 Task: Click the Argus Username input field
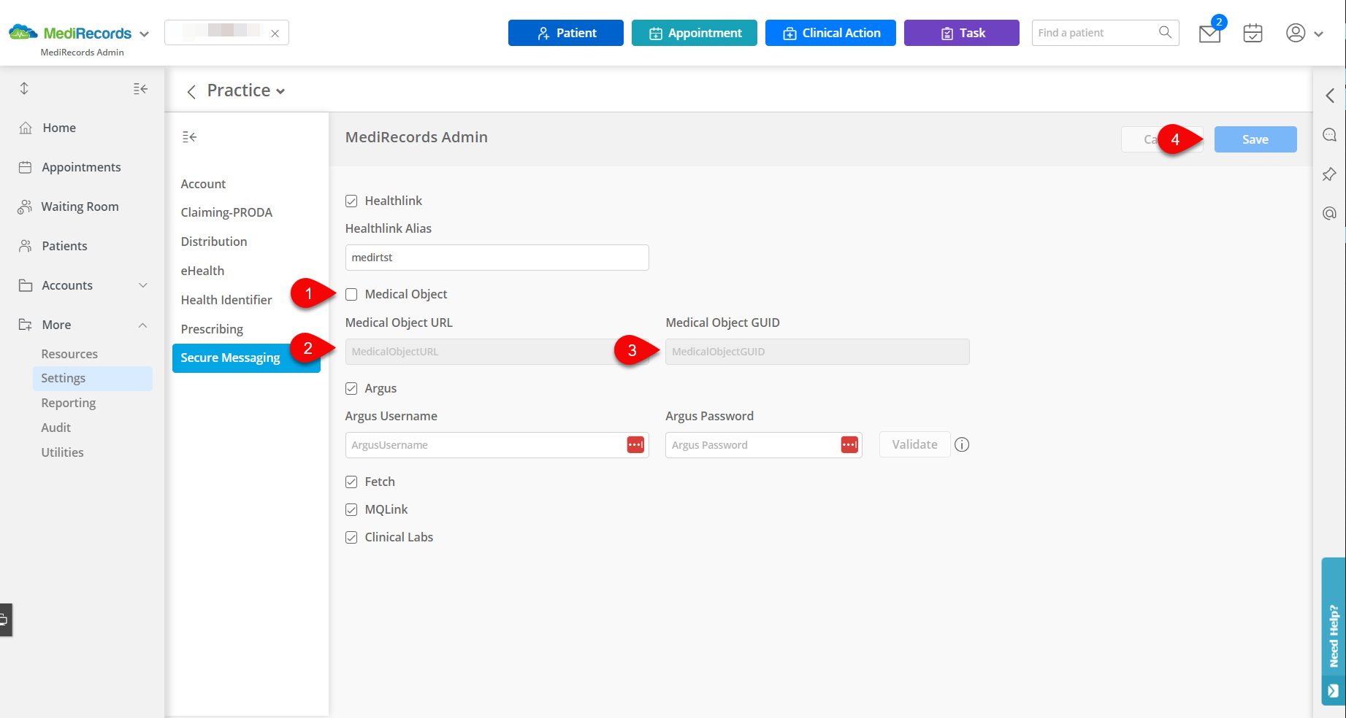point(497,445)
